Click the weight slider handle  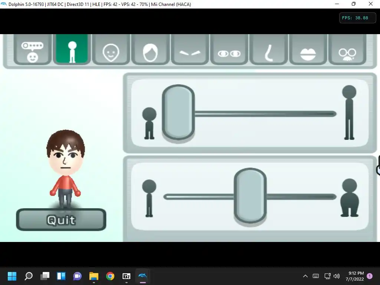coord(250,196)
